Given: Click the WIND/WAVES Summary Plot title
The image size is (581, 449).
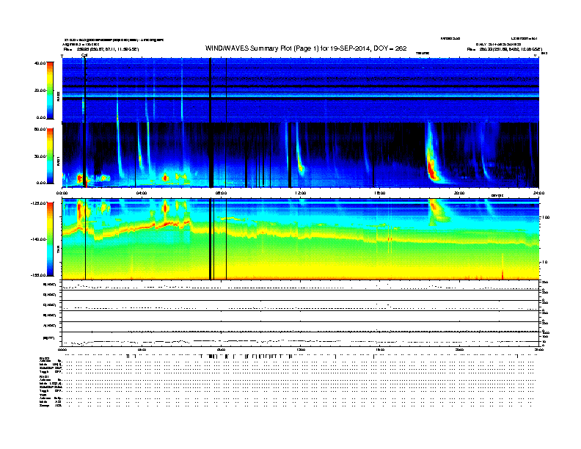Looking at the screenshot, I should click(306, 48).
